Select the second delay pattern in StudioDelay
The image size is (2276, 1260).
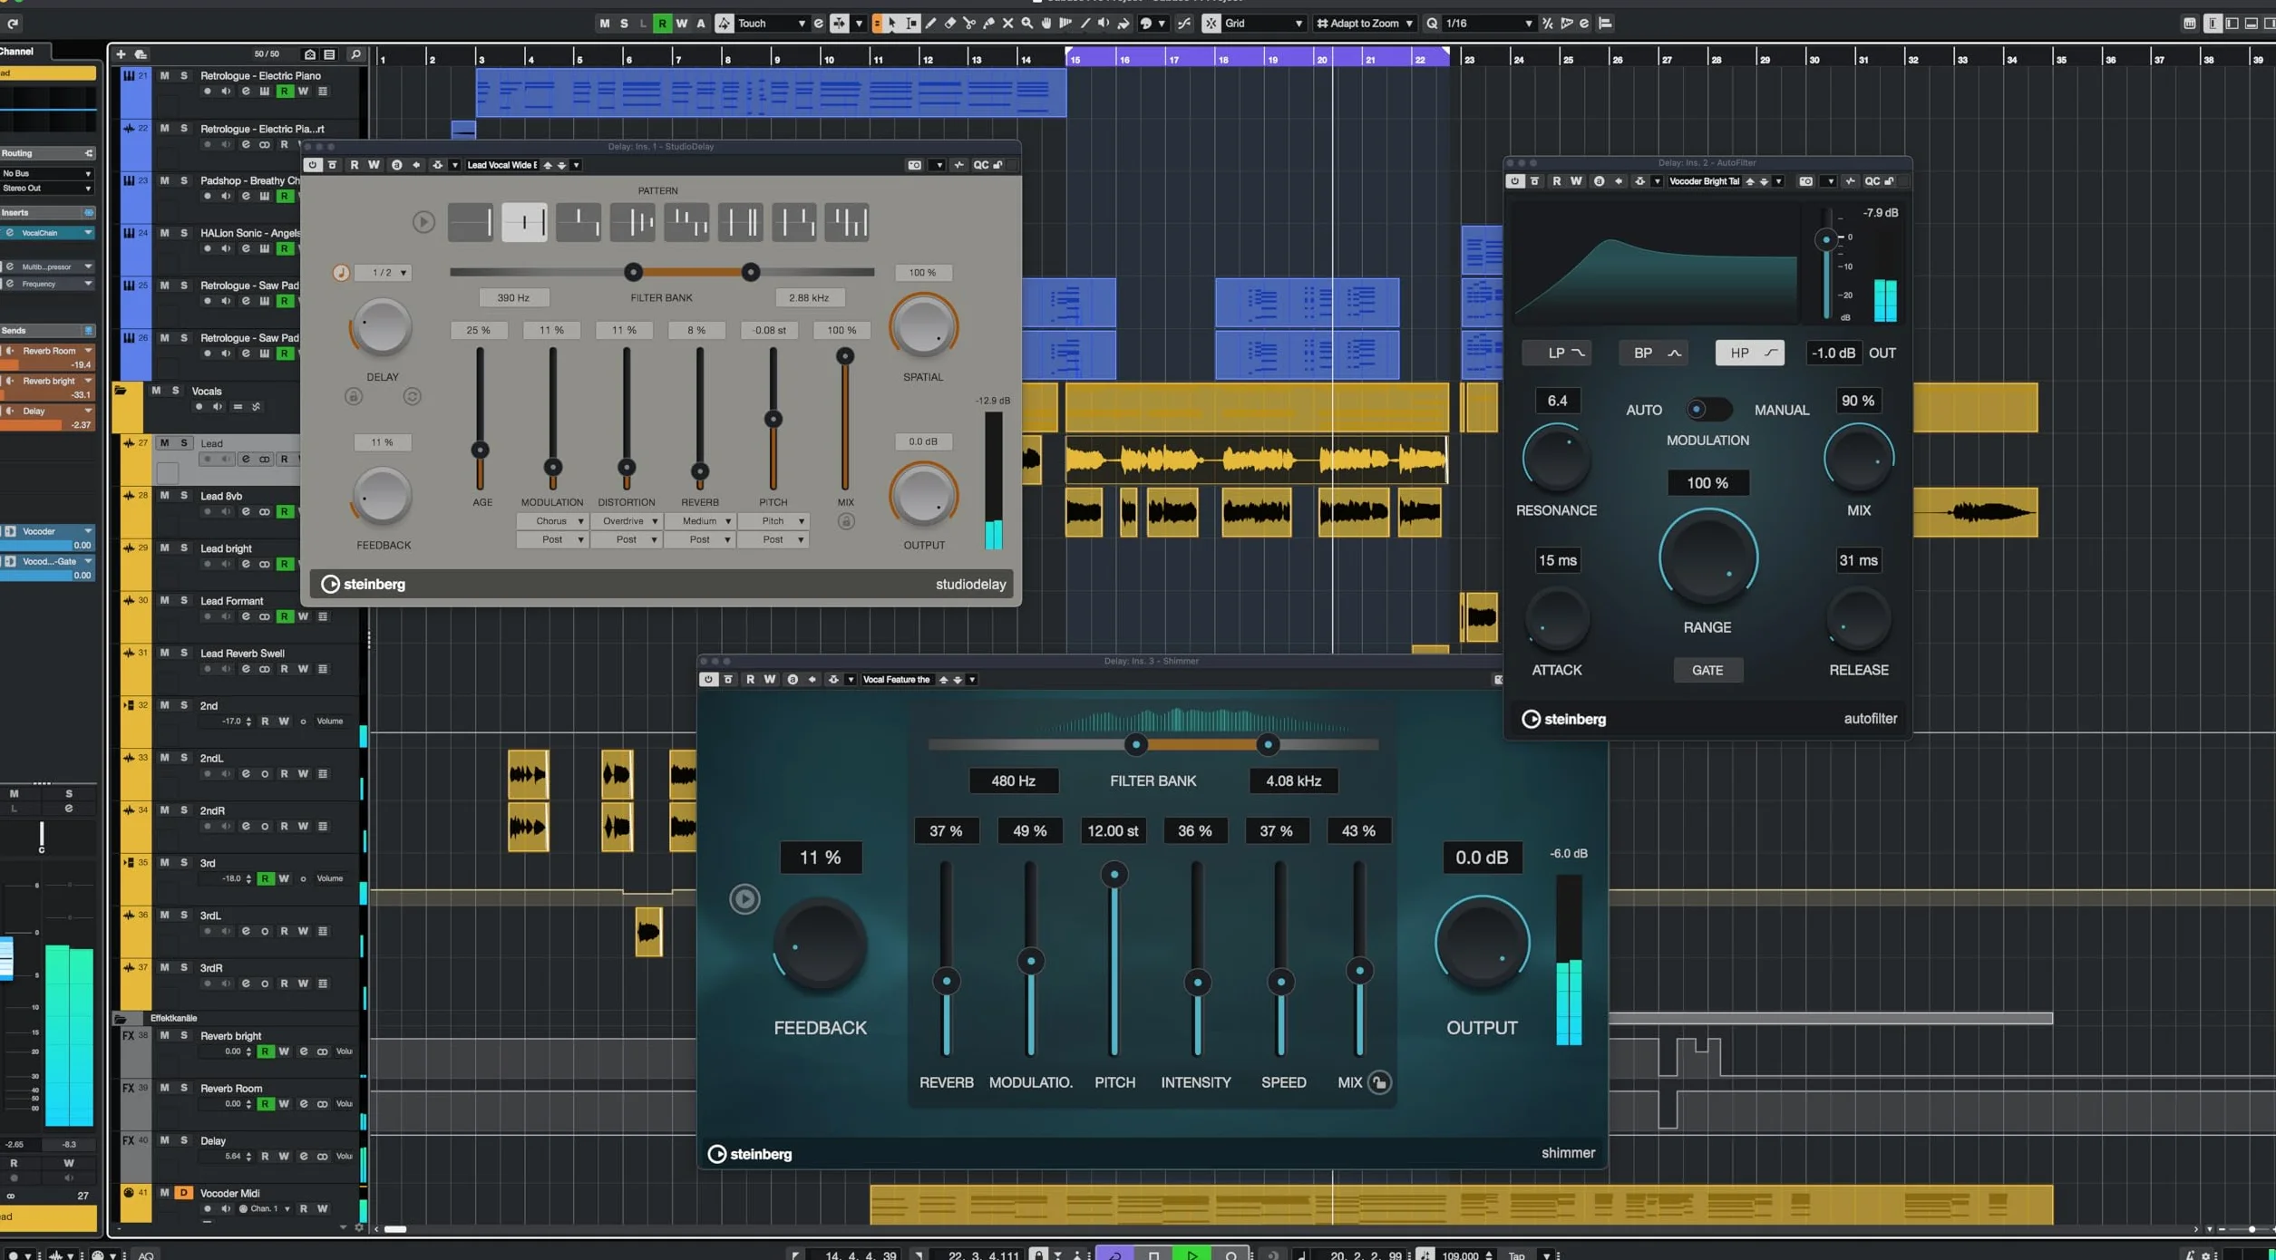(524, 222)
